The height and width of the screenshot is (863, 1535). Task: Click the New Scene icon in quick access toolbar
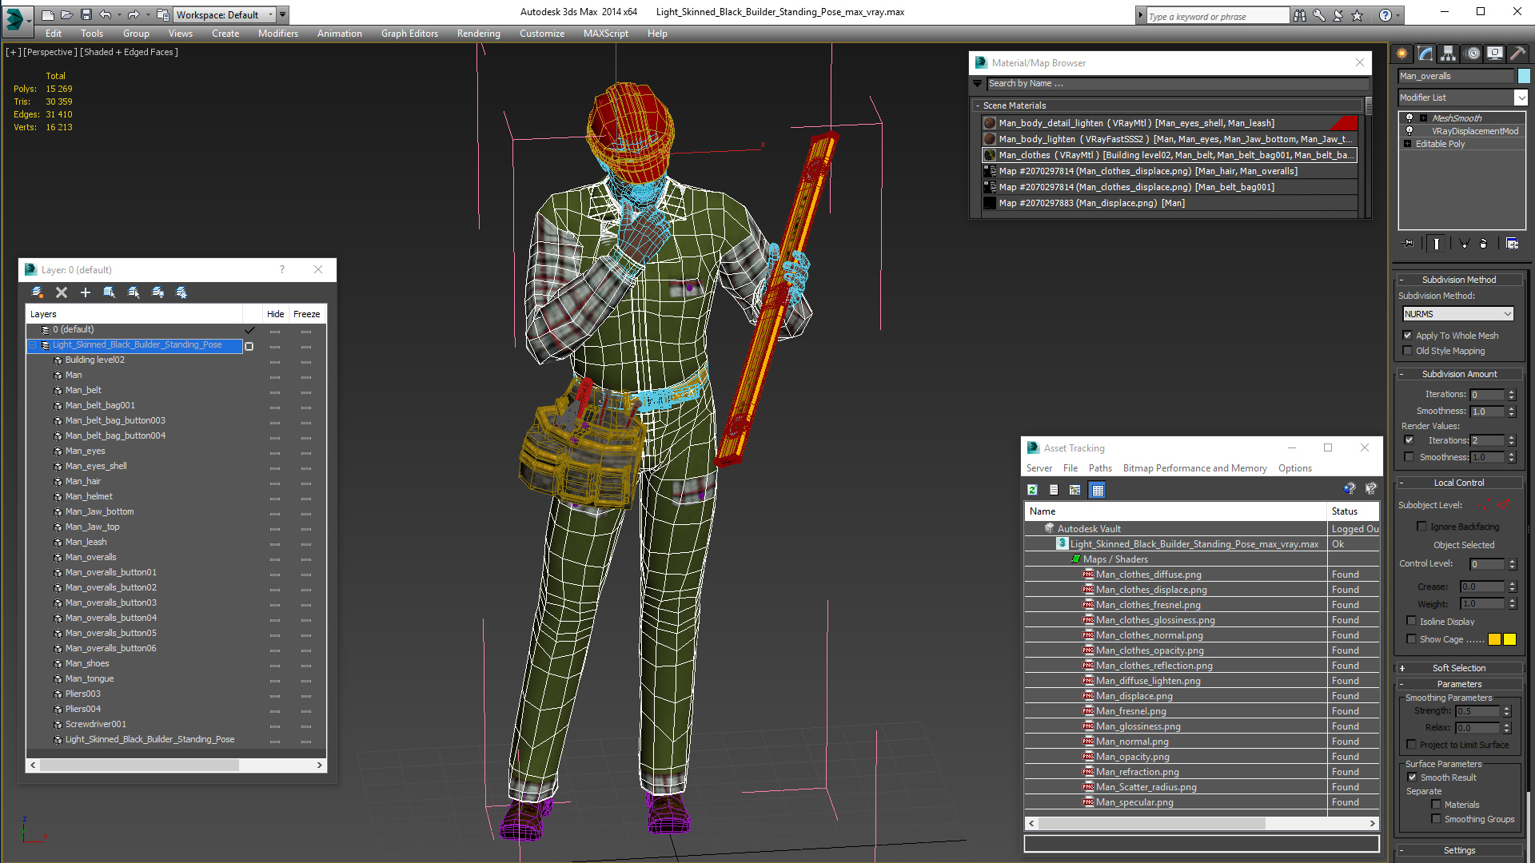pos(48,15)
